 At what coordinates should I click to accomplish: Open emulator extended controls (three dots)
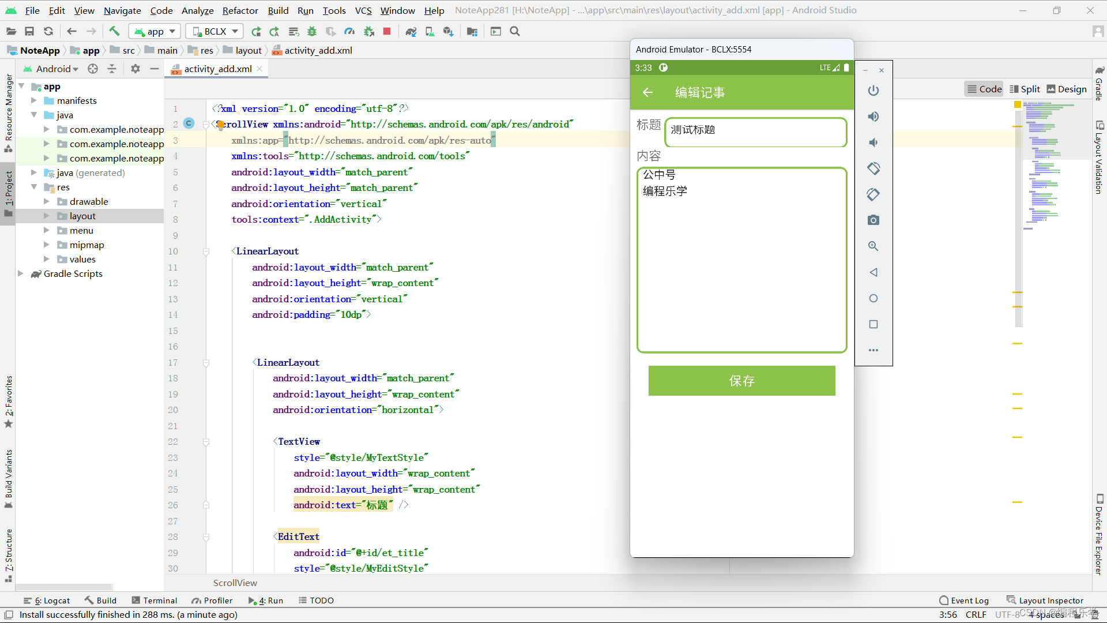[873, 350]
